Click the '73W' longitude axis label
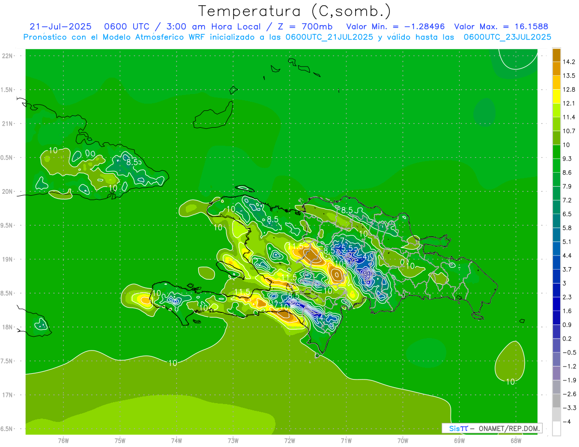The image size is (579, 447). (233, 440)
